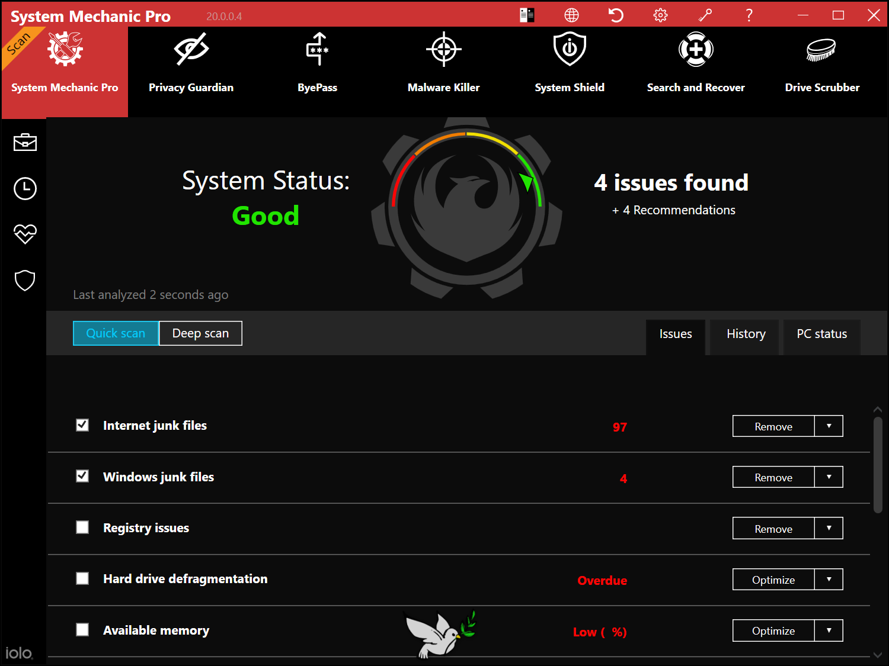Open the System Mechanic Pro module
Viewport: 889px width, 666px height.
[65, 72]
